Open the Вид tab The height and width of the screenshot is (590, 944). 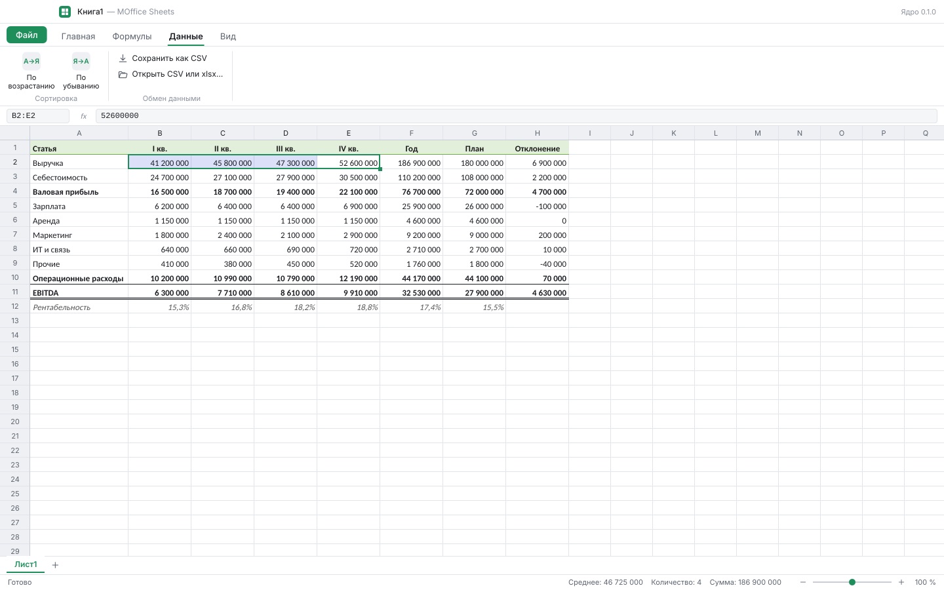pyautogui.click(x=228, y=36)
